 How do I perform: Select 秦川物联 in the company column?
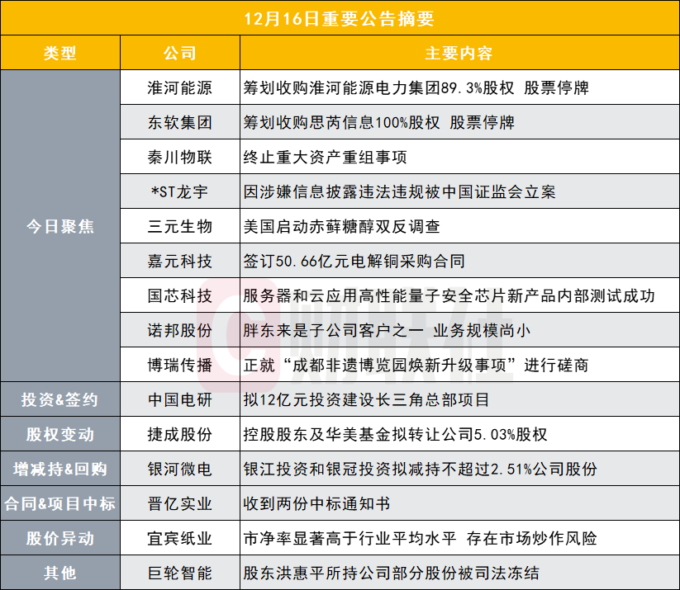tap(180, 158)
